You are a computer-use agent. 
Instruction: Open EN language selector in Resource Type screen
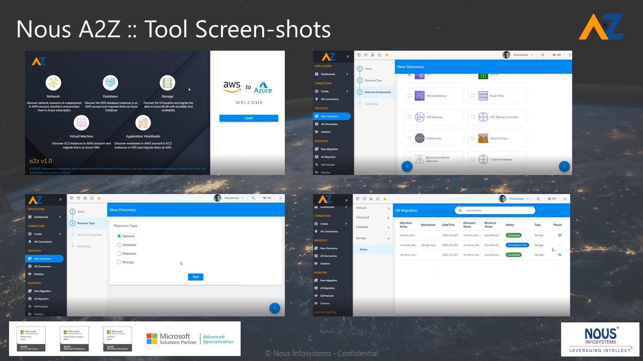[x=267, y=198]
